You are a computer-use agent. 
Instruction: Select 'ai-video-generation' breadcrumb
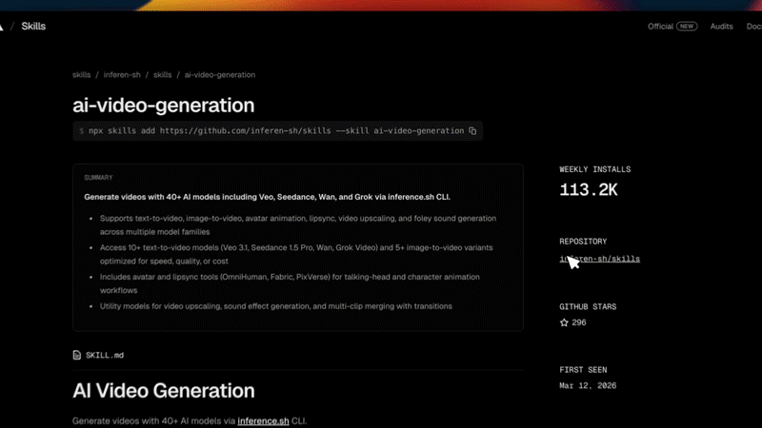[x=220, y=75]
